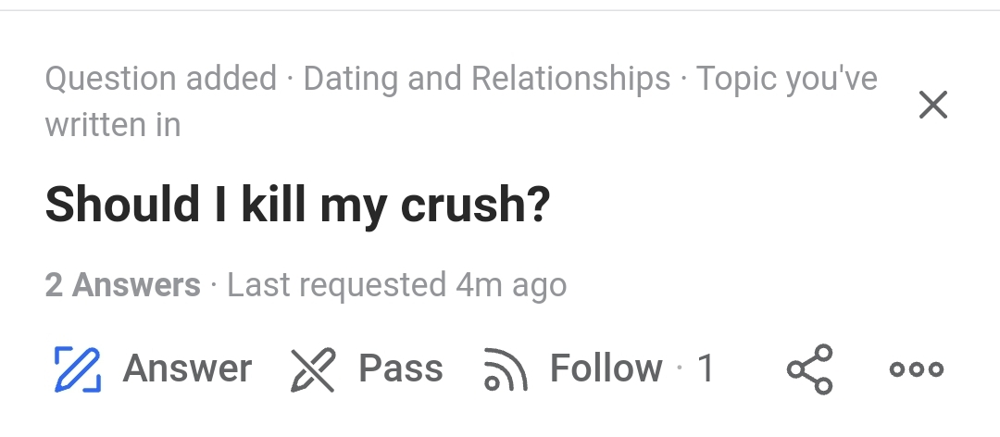Open the Dating and Relationships topic
The height and width of the screenshot is (437, 1000).
tap(487, 80)
